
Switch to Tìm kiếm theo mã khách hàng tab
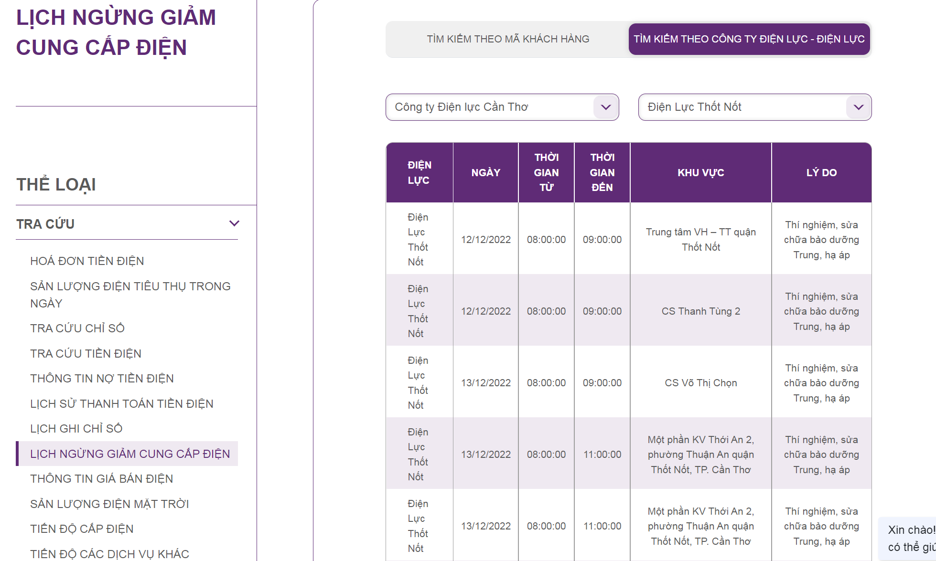click(507, 39)
